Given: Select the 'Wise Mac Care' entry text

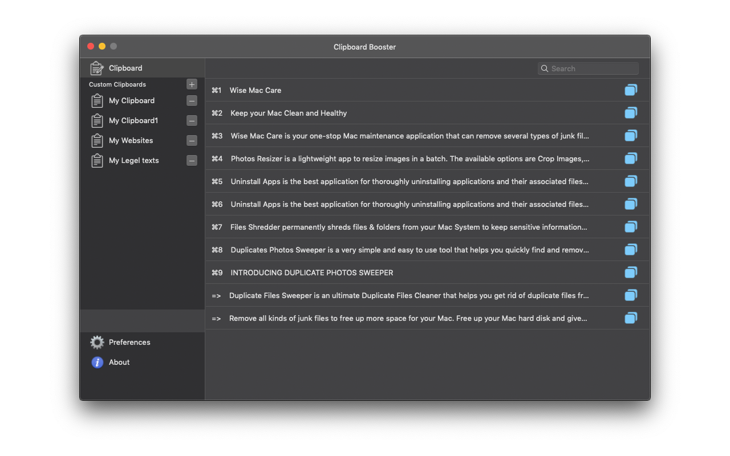Looking at the screenshot, I should click(255, 90).
